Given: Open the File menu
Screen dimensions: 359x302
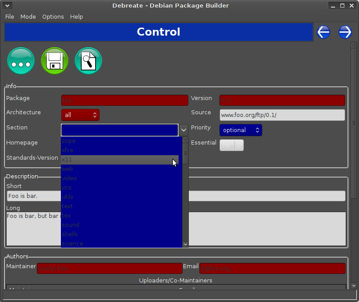Looking at the screenshot, I should click(x=9, y=16).
